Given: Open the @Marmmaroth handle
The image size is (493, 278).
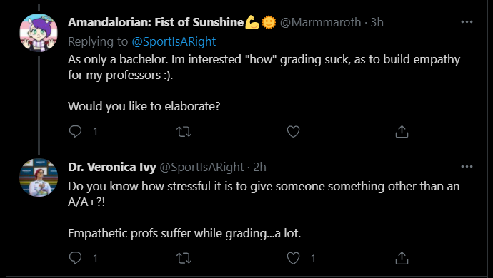Looking at the screenshot, I should pos(320,22).
